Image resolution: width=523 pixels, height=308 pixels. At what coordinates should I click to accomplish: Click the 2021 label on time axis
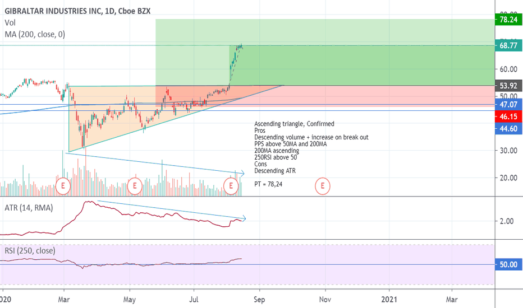(x=389, y=300)
